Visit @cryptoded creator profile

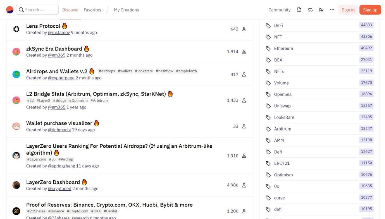coord(59,189)
